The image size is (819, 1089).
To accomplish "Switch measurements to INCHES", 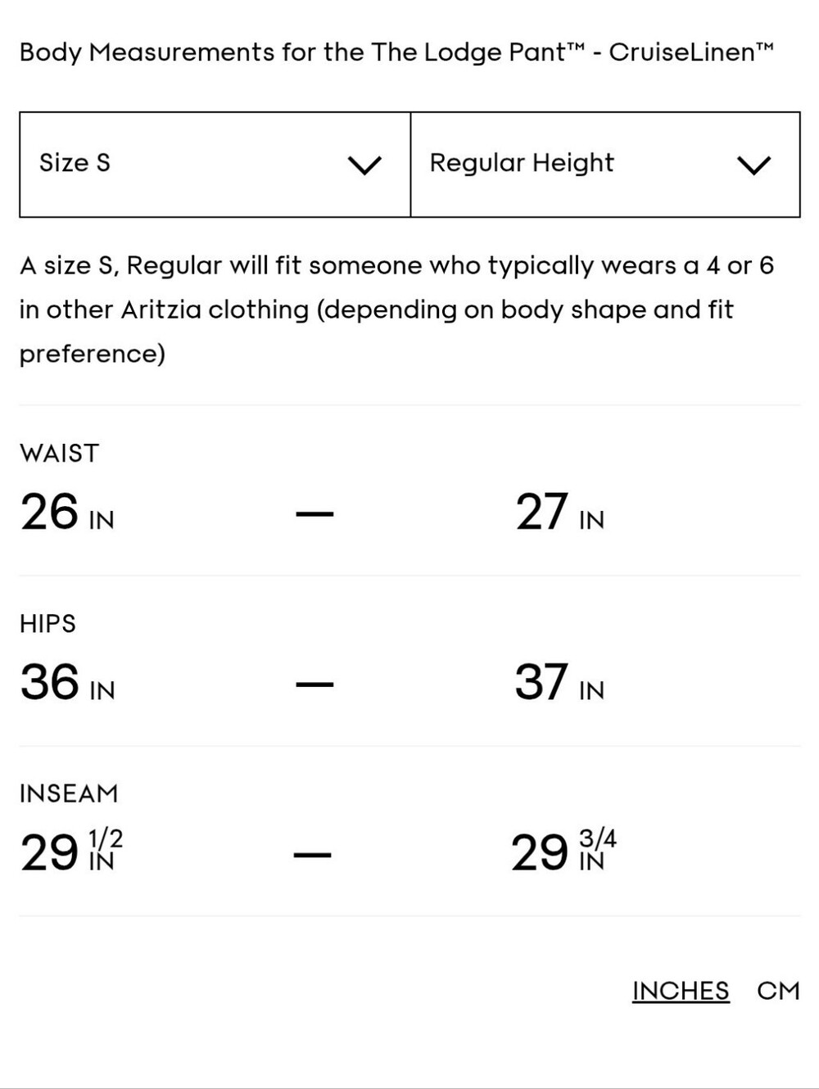I will [x=681, y=991].
